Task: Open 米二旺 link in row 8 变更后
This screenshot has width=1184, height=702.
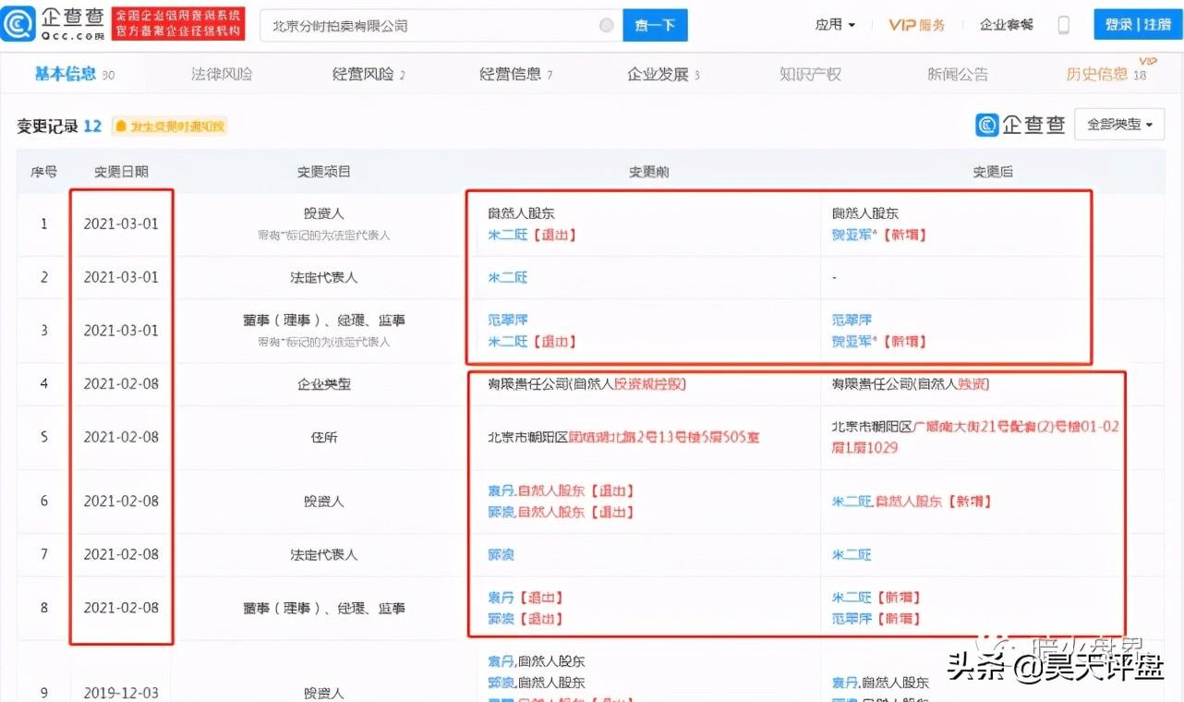Action: click(852, 597)
